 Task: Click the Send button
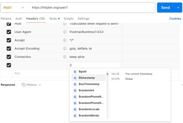[166, 8]
